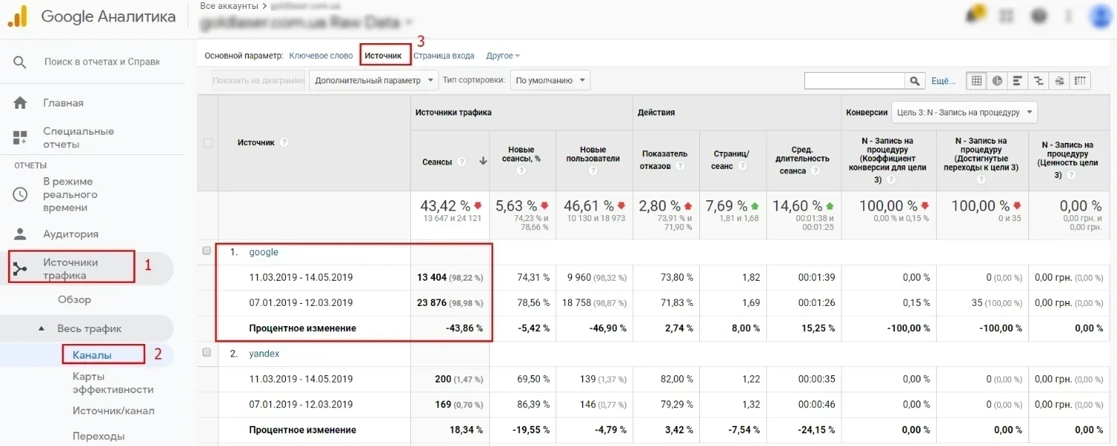Click help icon beside Показатель отказов
1117x446 pixels.
[x=681, y=167]
